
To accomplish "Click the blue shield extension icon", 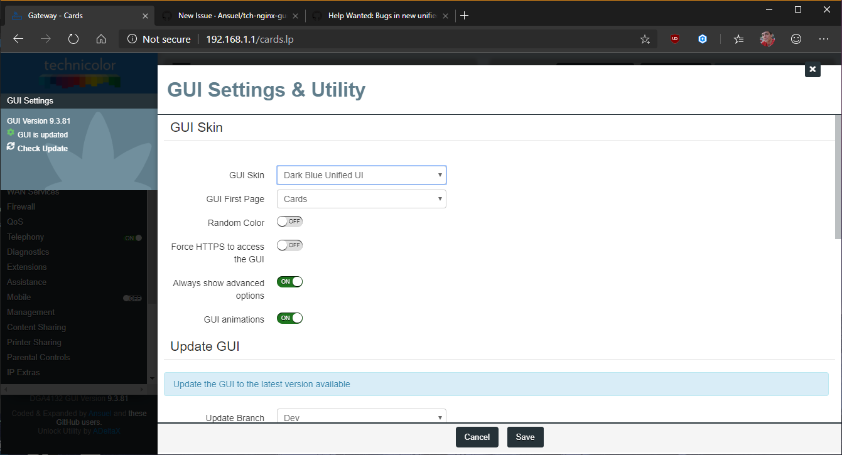I will click(703, 38).
